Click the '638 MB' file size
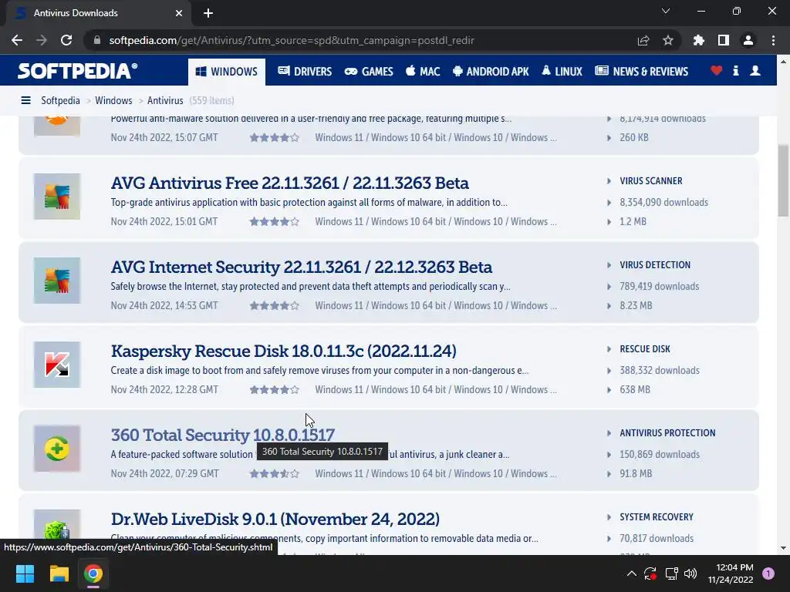Image resolution: width=790 pixels, height=592 pixels. [635, 389]
